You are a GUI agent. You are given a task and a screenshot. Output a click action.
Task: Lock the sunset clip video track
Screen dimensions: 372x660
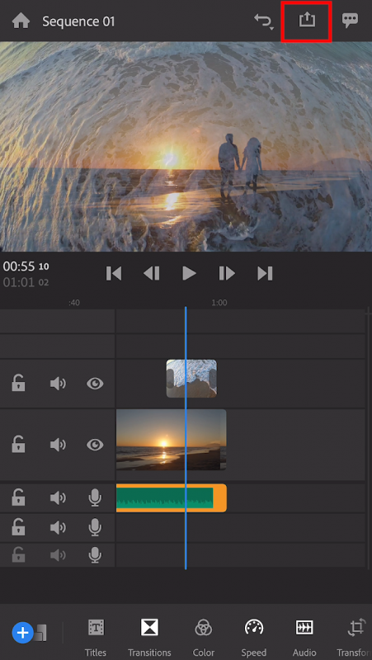[18, 445]
